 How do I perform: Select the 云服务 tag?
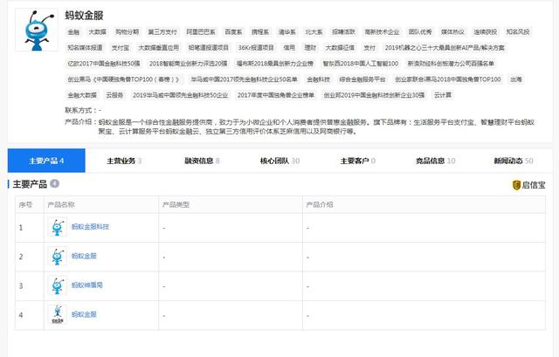[x=114, y=95]
